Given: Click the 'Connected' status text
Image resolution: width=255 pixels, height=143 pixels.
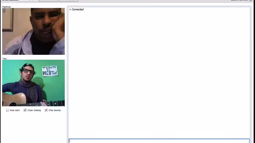Looking at the screenshot, I should pyautogui.click(x=78, y=10).
